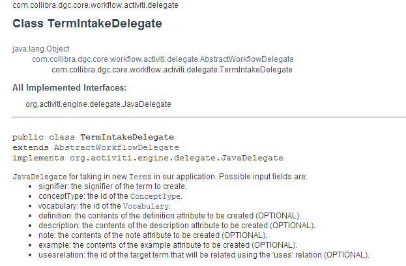406x266 pixels.
Task: Follow the Vocabulary link in the bullet list
Action: click(146, 206)
